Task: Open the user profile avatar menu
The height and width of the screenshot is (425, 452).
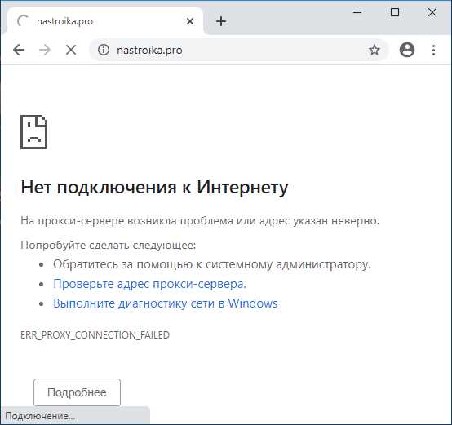Action: [x=407, y=50]
